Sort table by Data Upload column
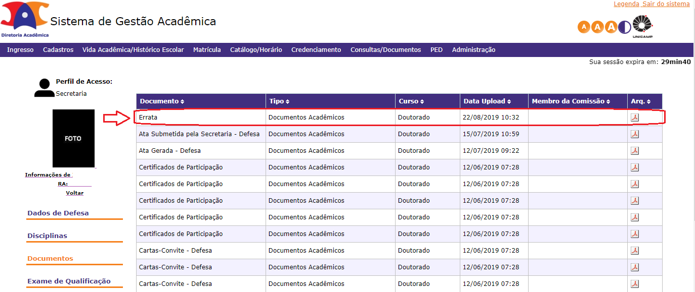This screenshot has width=695, height=292. click(487, 101)
